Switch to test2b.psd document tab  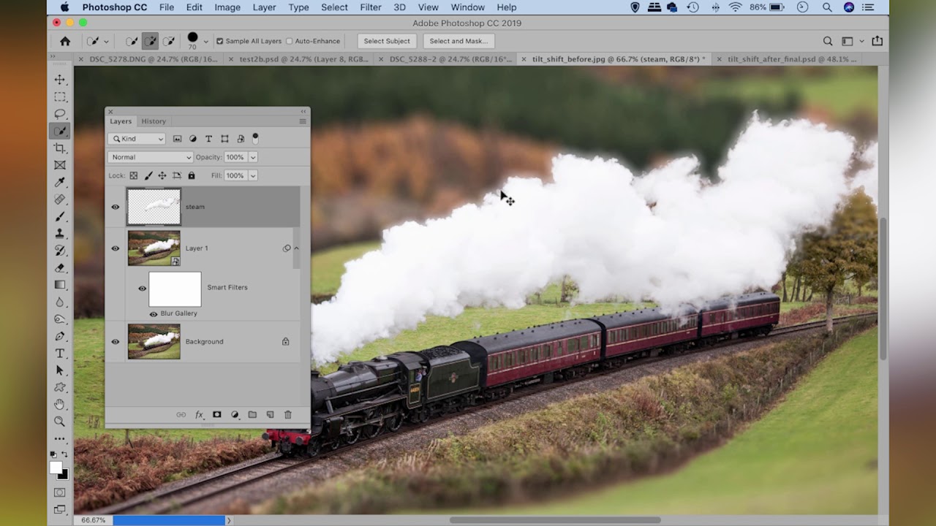click(x=303, y=59)
